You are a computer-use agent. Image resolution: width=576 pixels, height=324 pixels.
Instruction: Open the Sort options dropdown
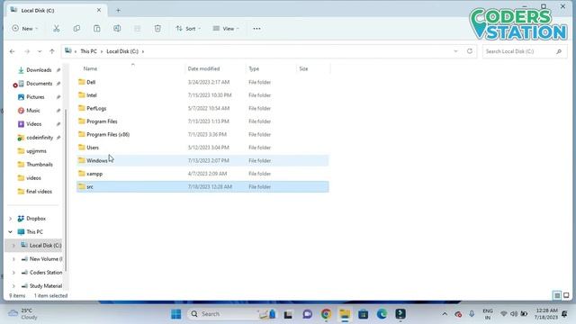point(188,29)
